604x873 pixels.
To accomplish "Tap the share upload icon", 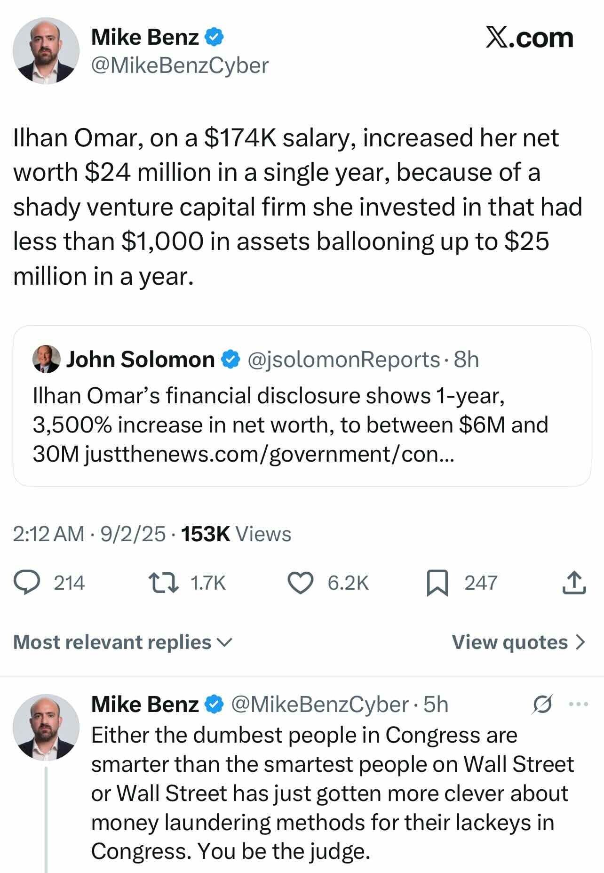I will pyautogui.click(x=574, y=583).
